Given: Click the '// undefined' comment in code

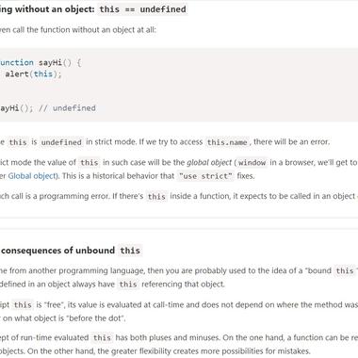Looking at the screenshot, I should point(67,108).
